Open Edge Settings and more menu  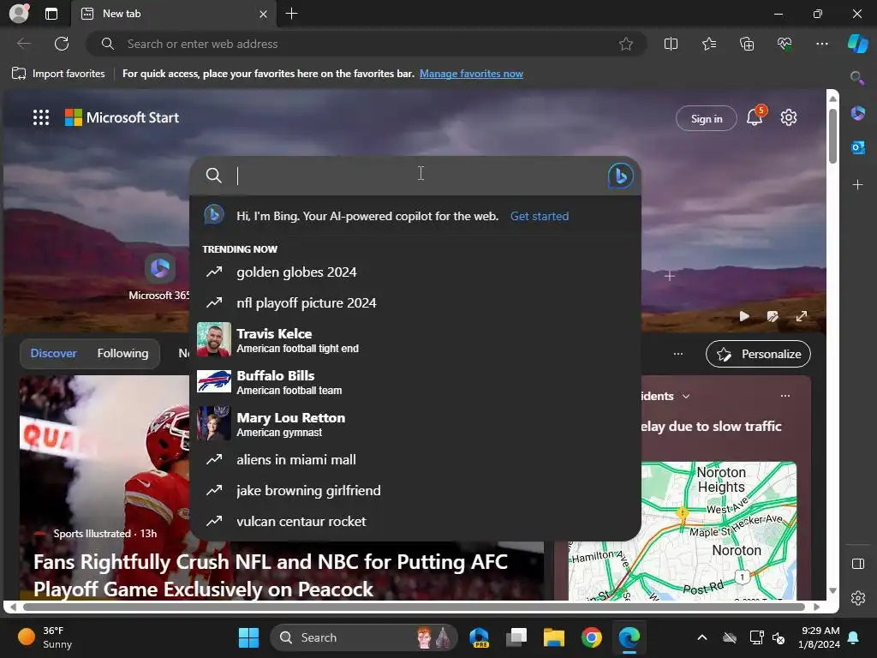821,44
